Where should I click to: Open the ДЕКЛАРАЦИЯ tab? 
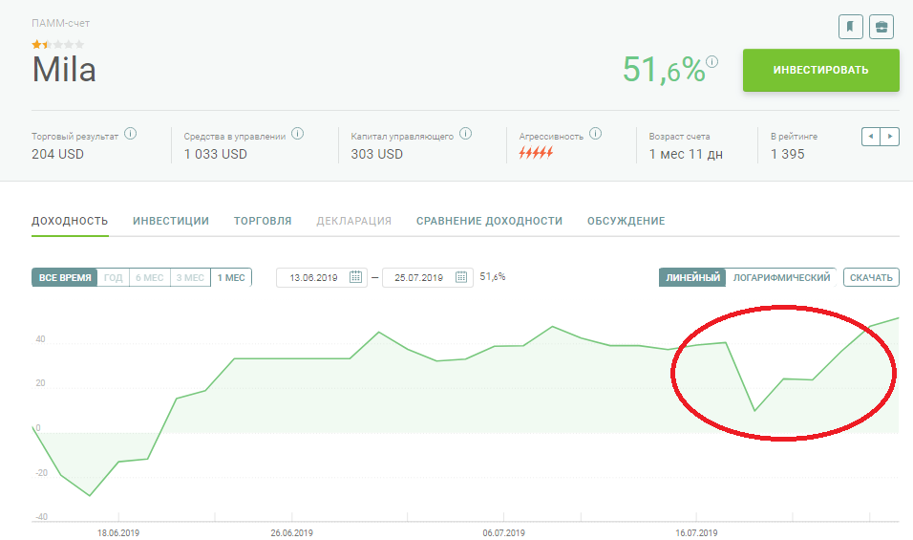[x=354, y=221]
